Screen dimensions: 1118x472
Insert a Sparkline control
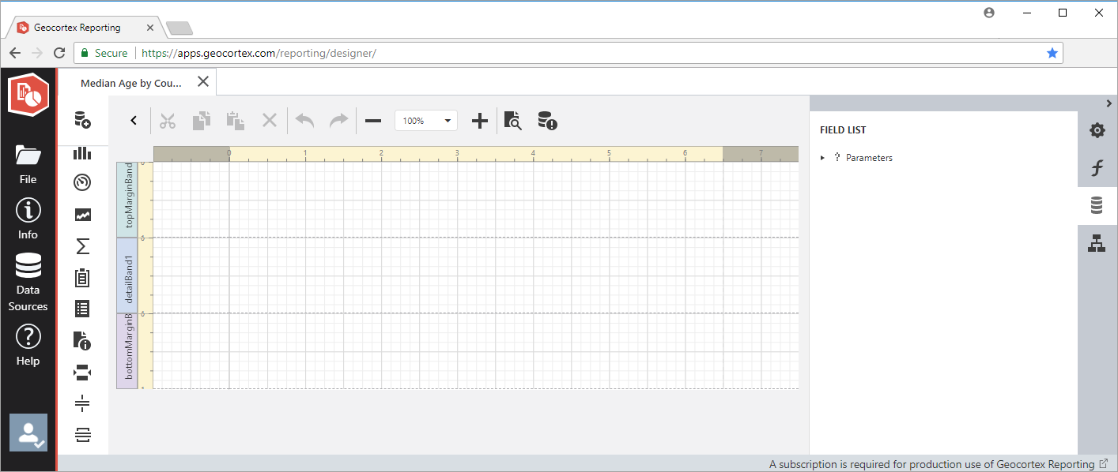(82, 214)
